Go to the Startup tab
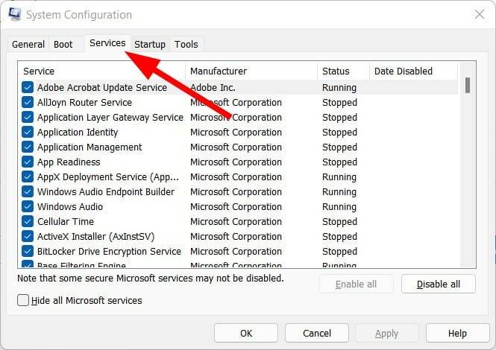The image size is (496, 350). point(150,45)
